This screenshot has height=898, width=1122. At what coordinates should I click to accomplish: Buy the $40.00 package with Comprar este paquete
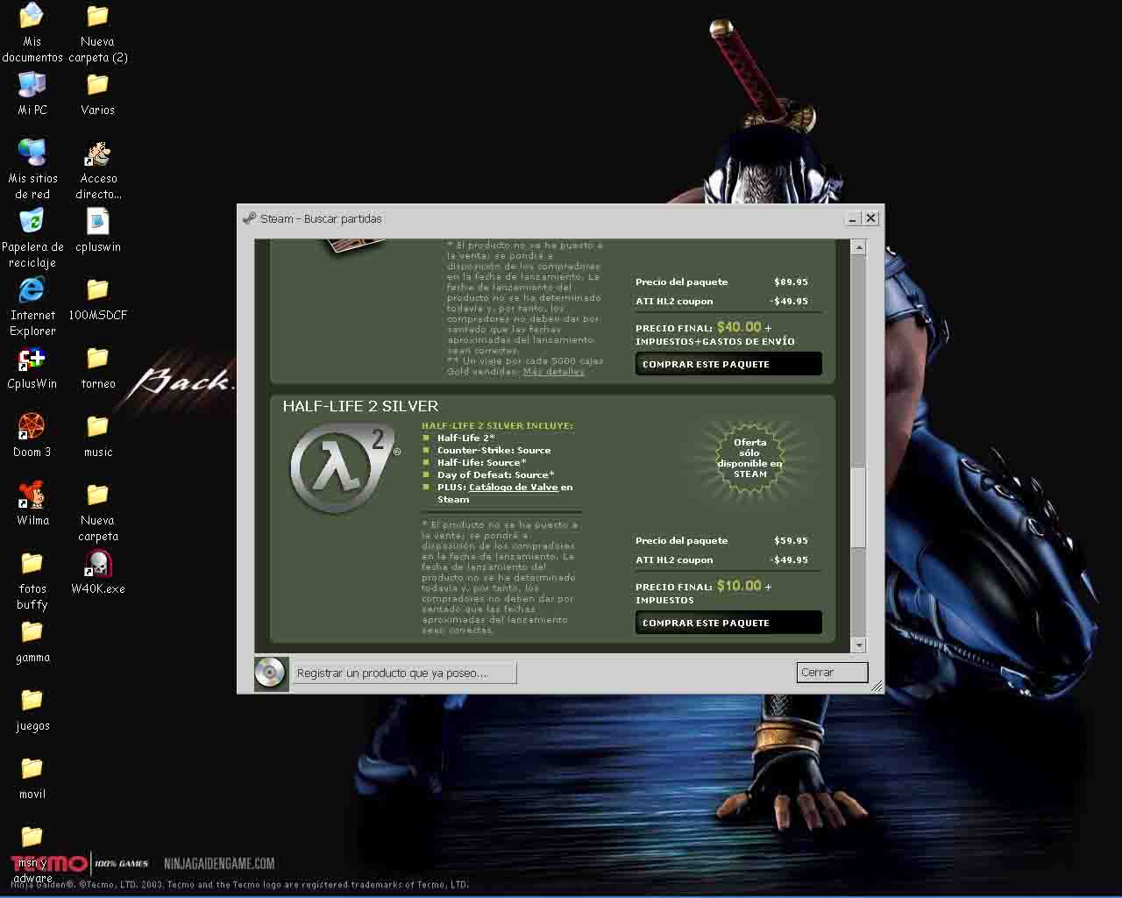point(728,364)
